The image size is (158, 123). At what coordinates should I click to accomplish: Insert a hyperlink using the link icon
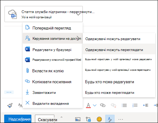[103, 105]
